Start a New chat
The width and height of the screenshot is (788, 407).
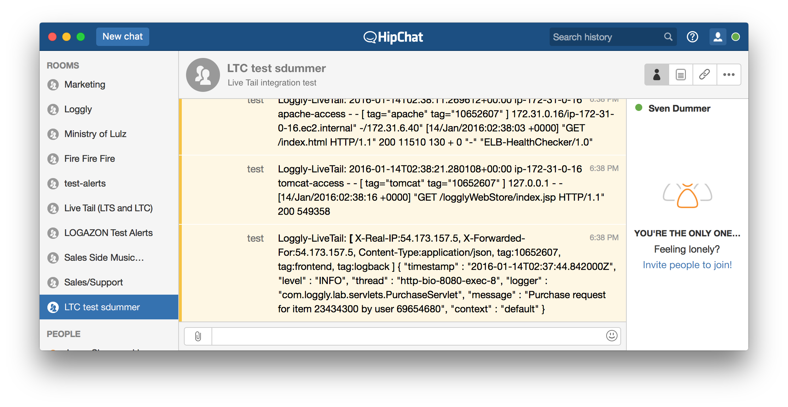(122, 37)
